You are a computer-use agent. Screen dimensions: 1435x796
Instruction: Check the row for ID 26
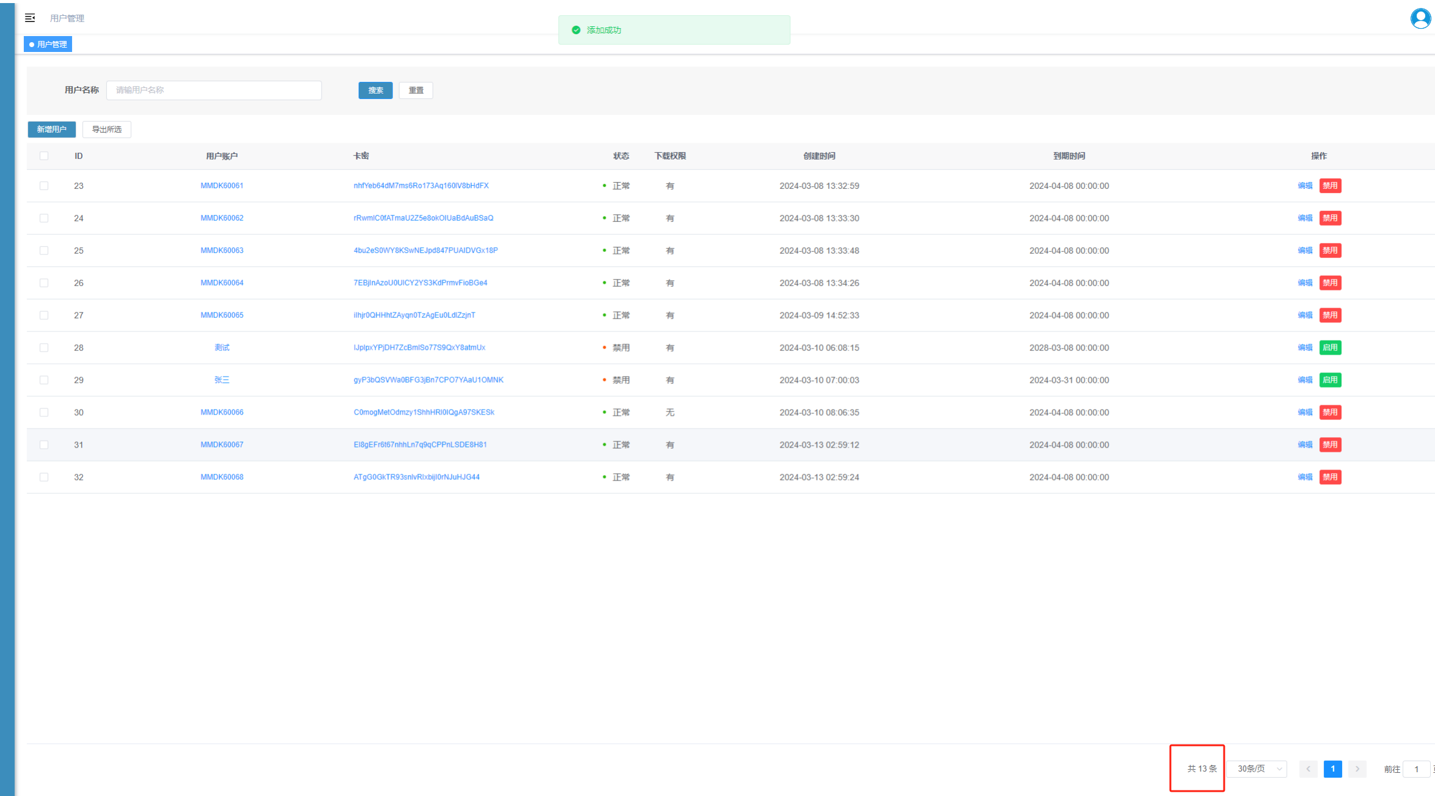point(44,283)
